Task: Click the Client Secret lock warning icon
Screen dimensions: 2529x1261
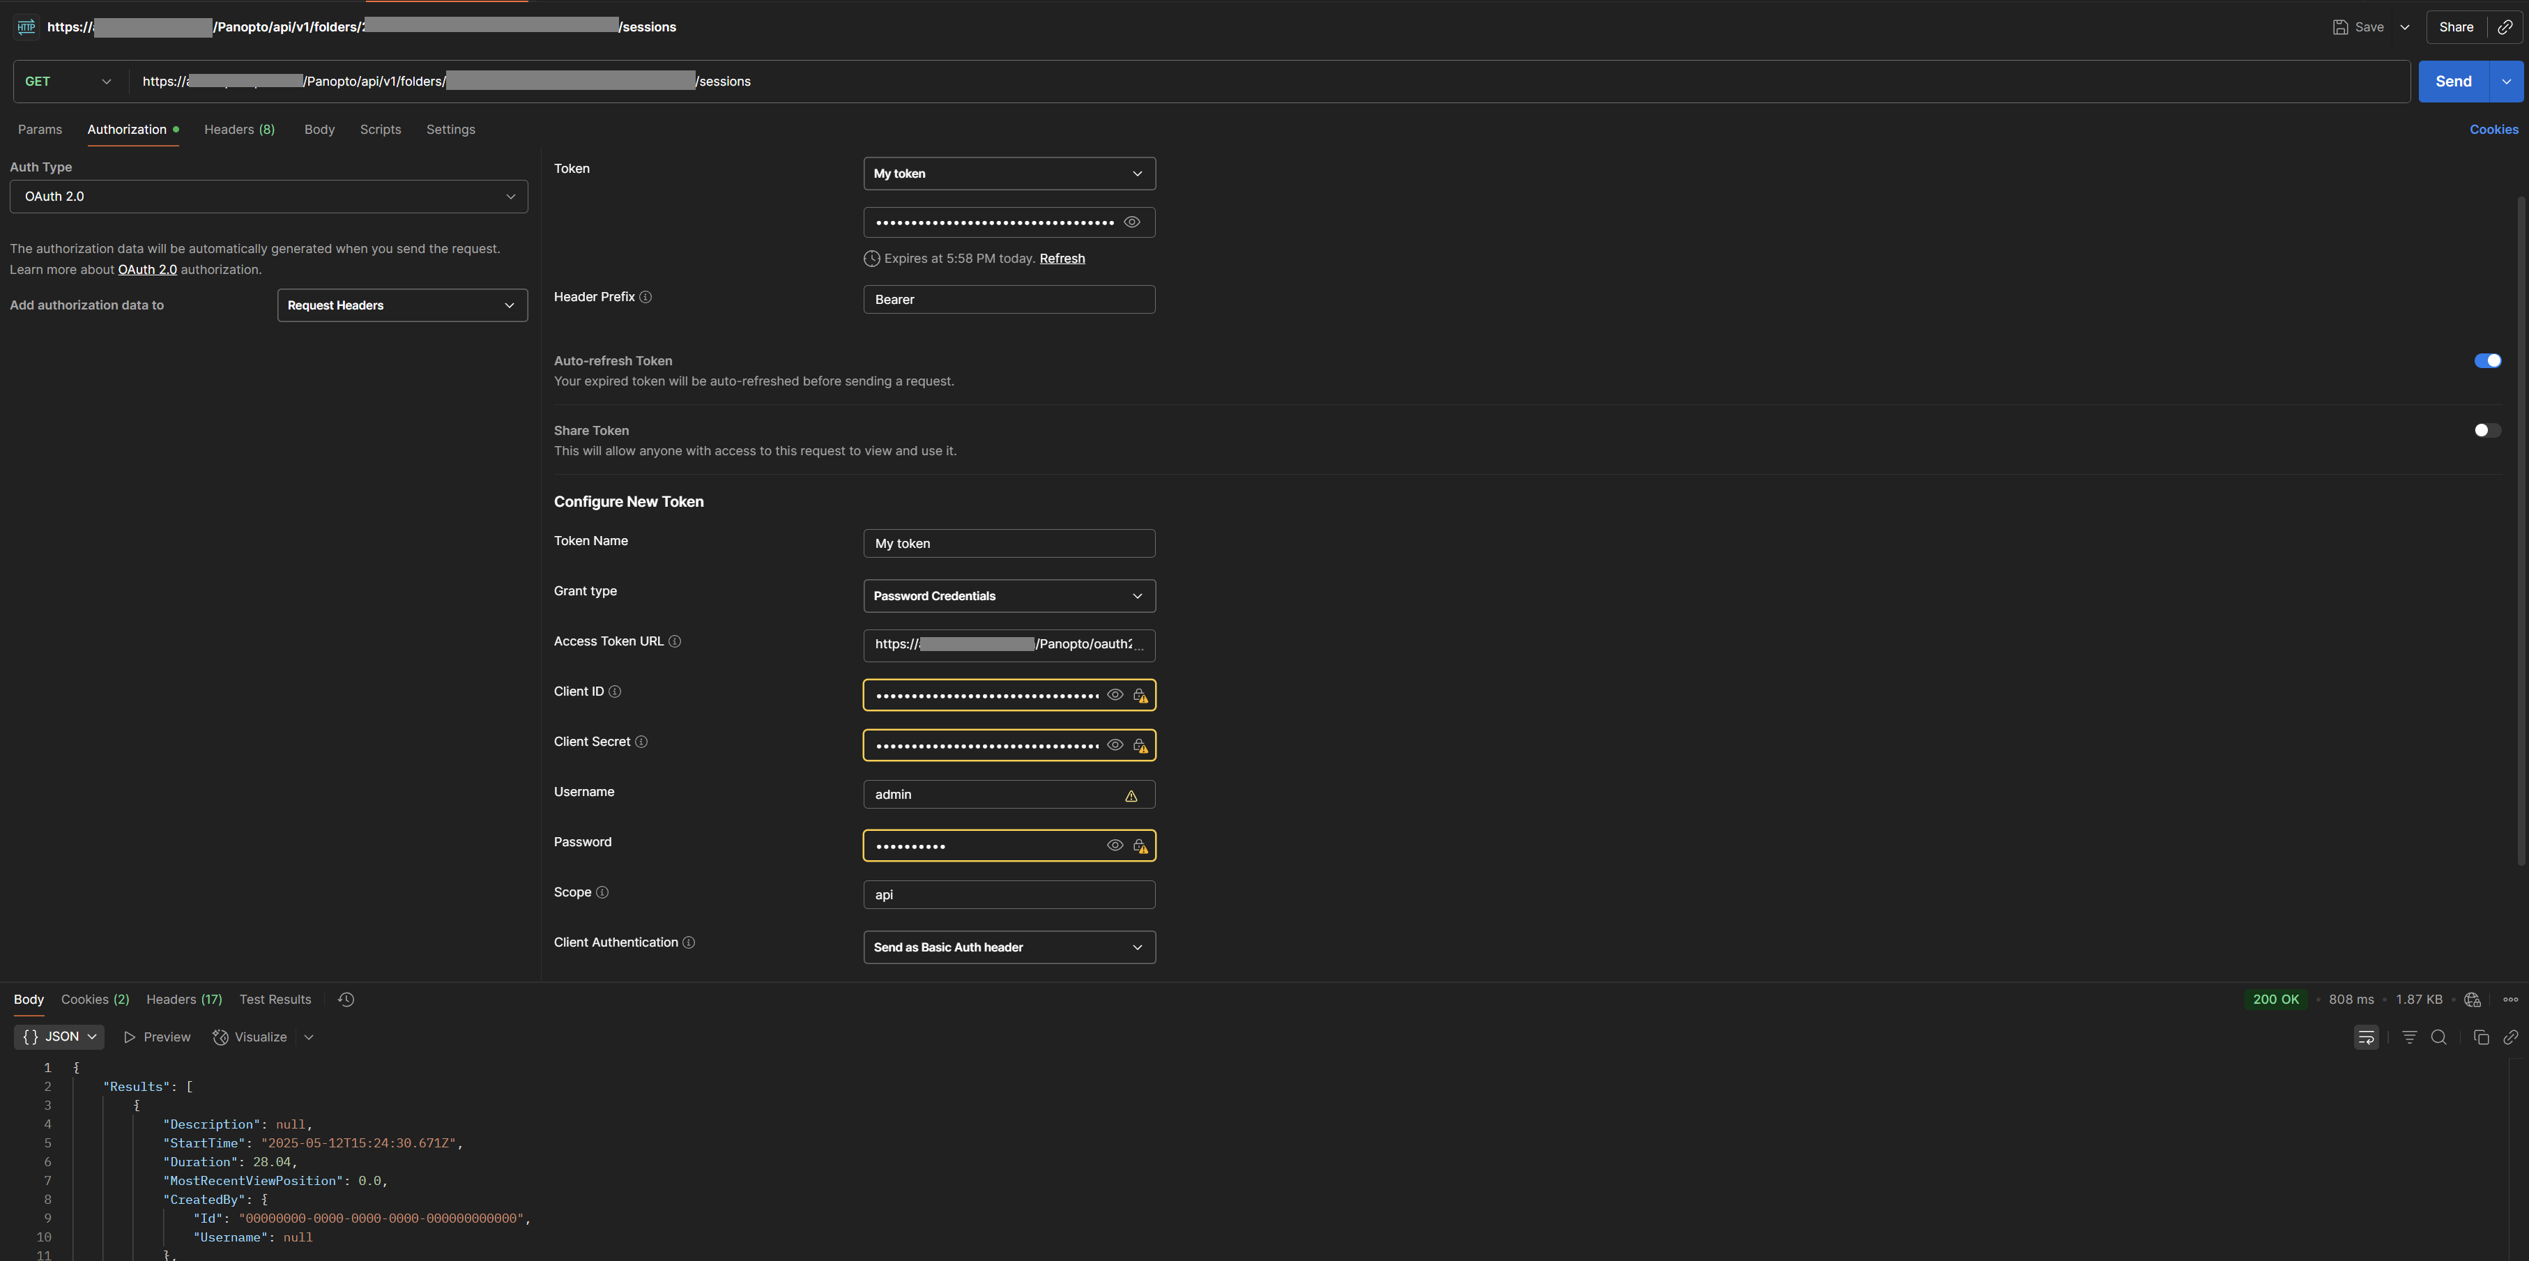Action: pyautogui.click(x=1141, y=745)
